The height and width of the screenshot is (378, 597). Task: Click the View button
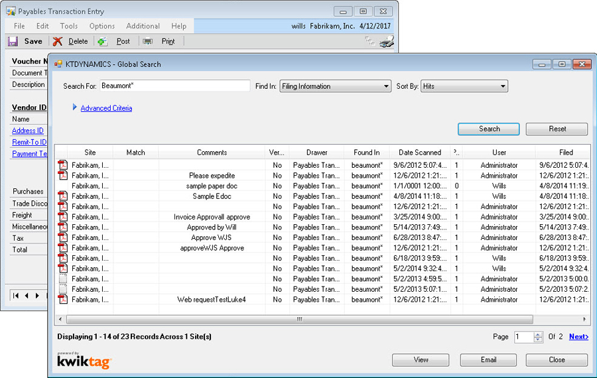coord(421,359)
